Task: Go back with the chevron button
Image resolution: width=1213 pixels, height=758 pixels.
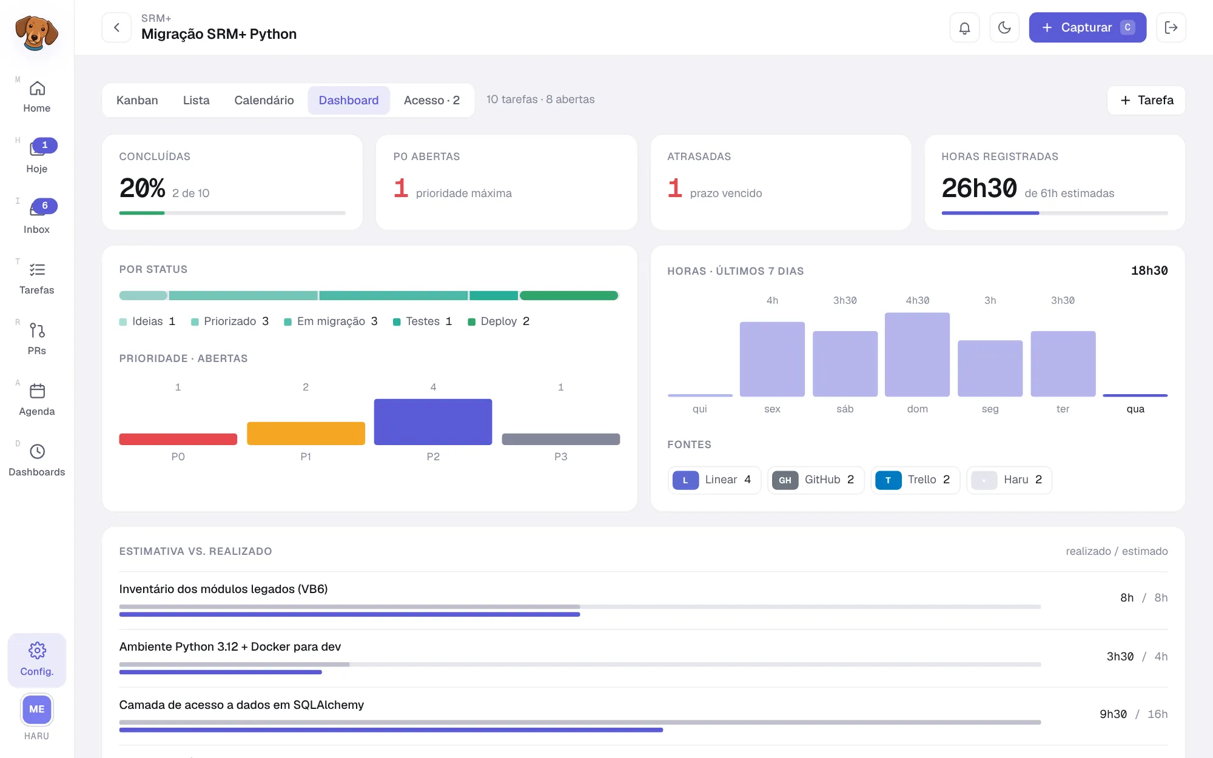Action: [x=116, y=27]
